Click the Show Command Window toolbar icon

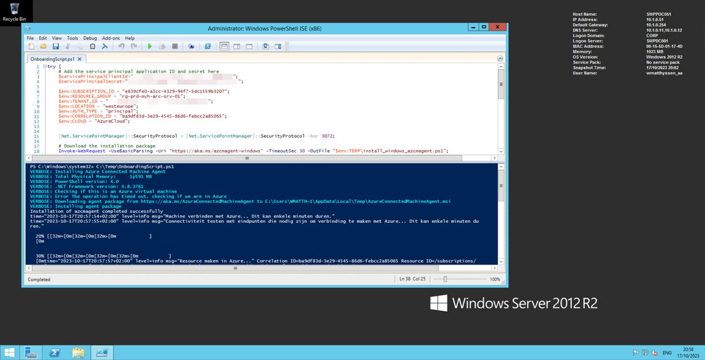[266, 46]
